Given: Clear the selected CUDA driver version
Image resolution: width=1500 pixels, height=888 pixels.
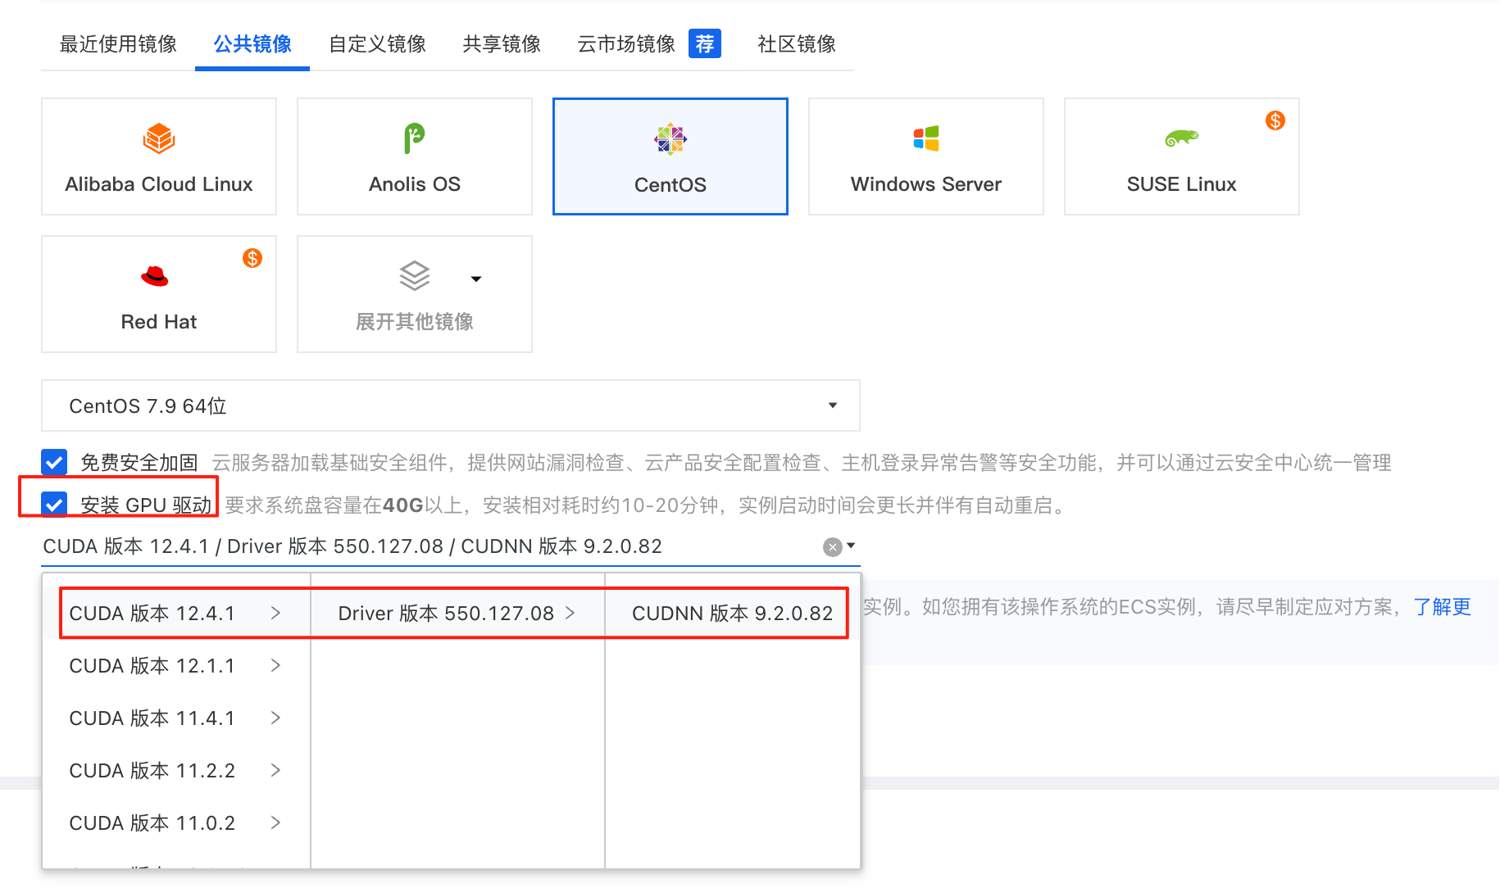Looking at the screenshot, I should pyautogui.click(x=833, y=547).
